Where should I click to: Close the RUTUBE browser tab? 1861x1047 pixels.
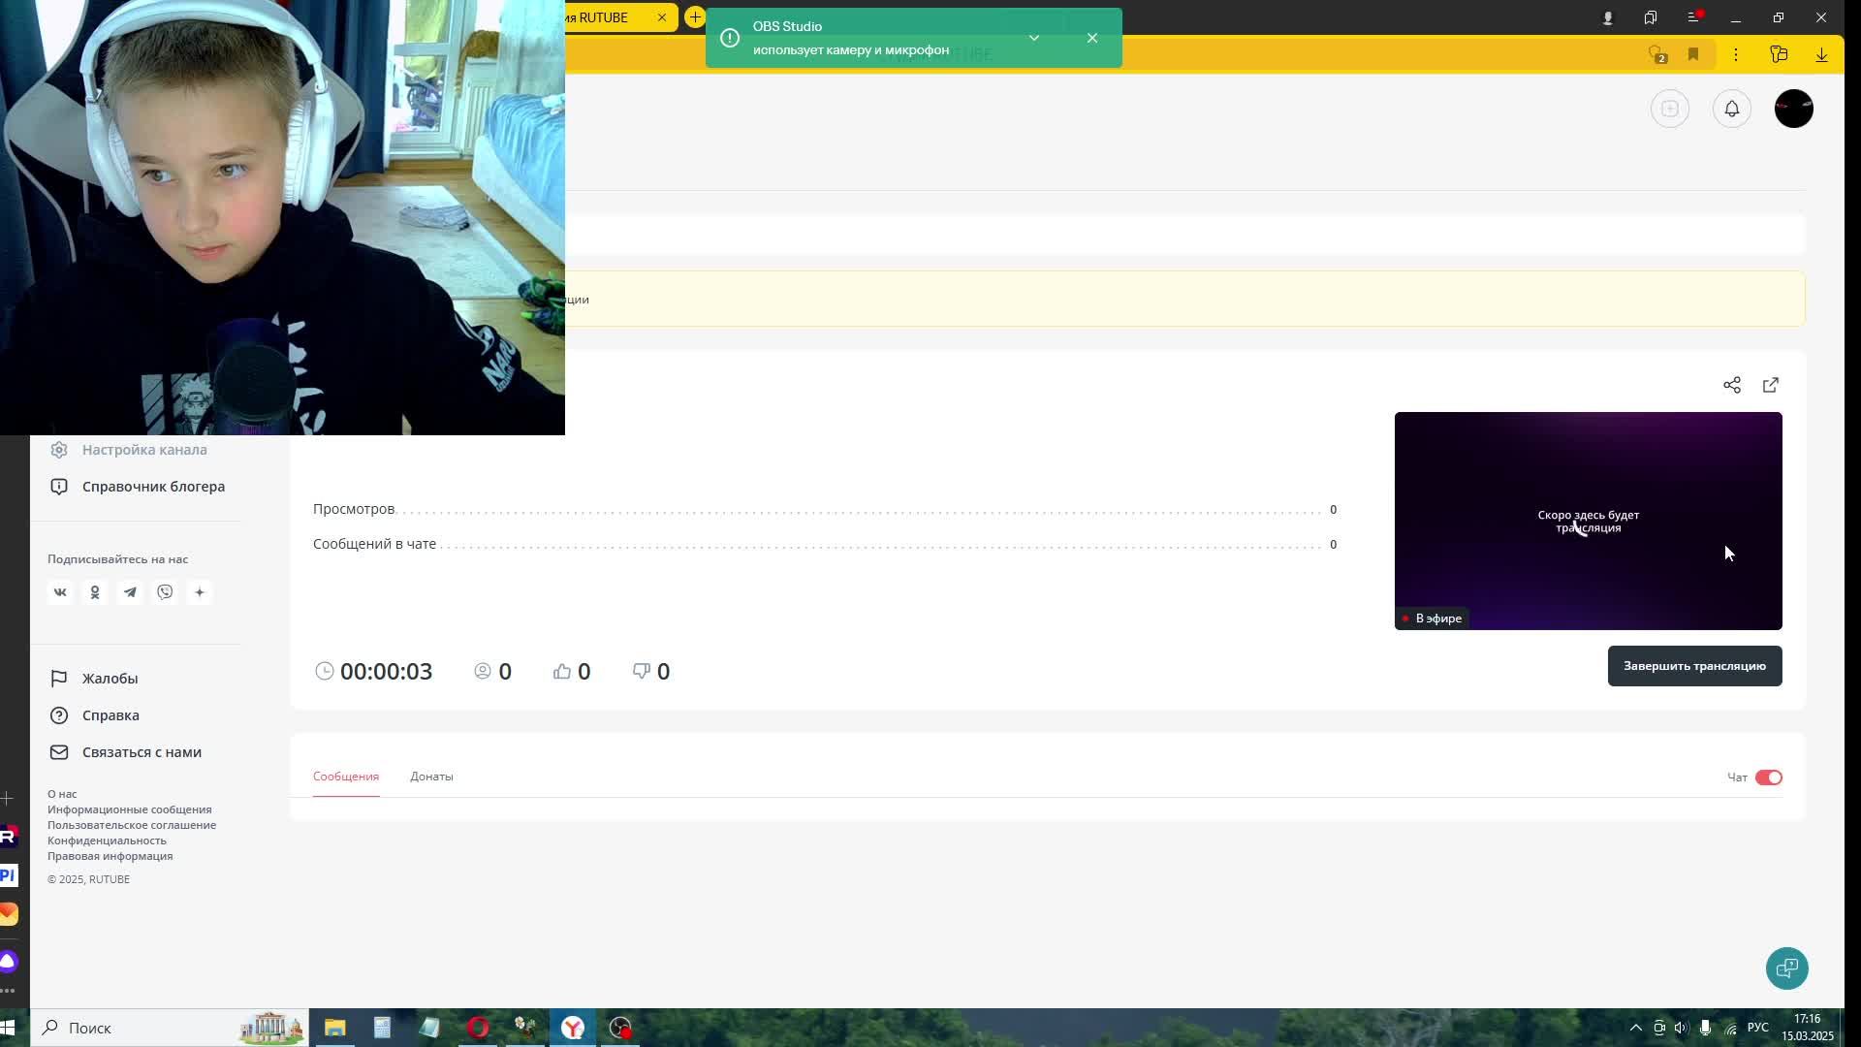[662, 17]
